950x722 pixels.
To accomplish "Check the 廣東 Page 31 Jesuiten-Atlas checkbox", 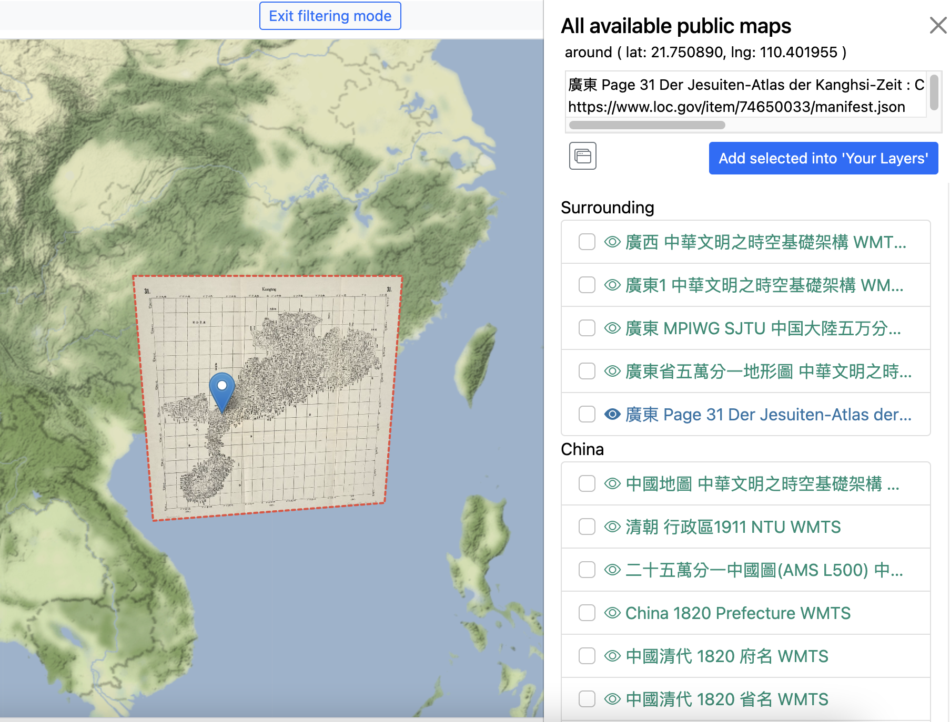I will point(587,415).
